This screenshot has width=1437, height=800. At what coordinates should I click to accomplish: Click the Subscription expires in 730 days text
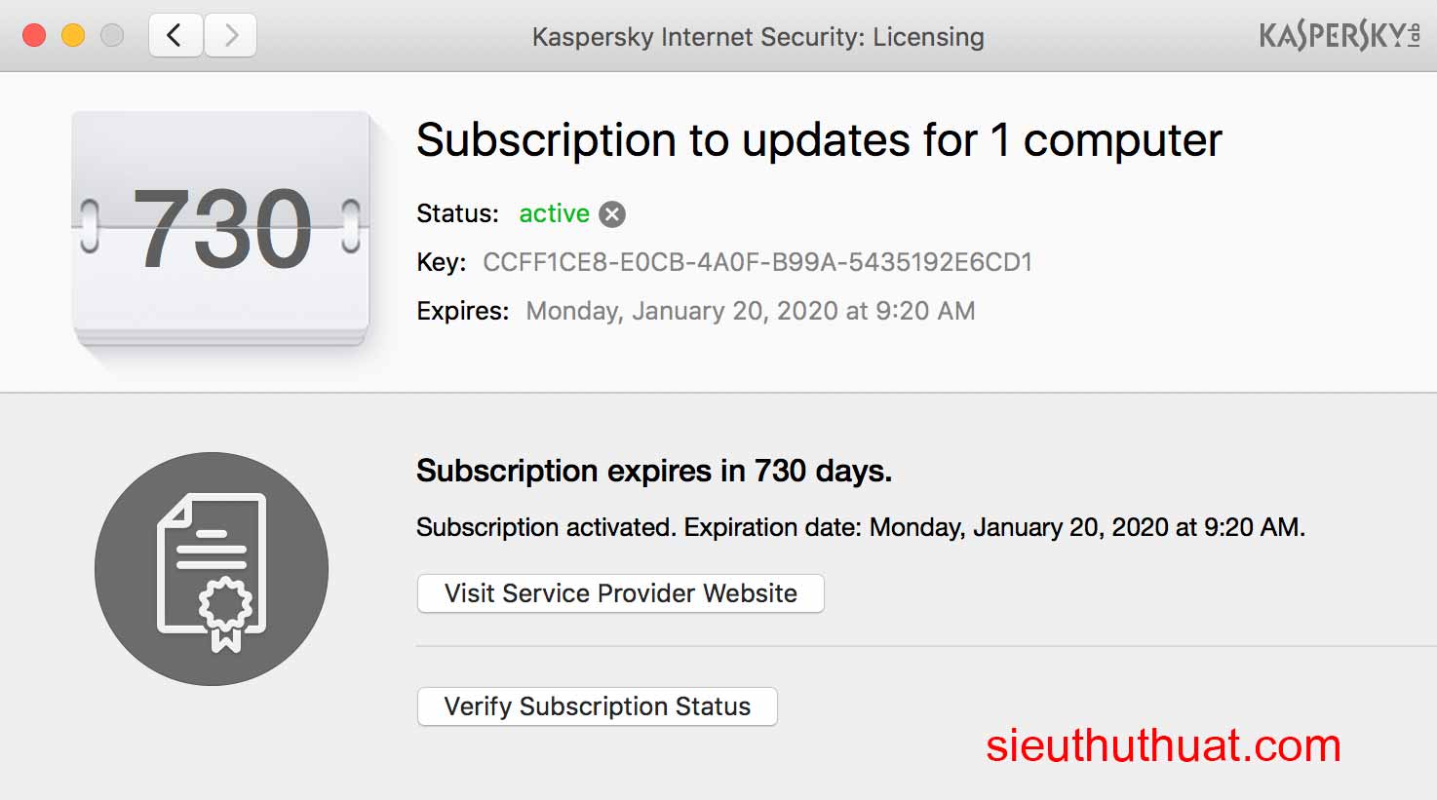653,472
